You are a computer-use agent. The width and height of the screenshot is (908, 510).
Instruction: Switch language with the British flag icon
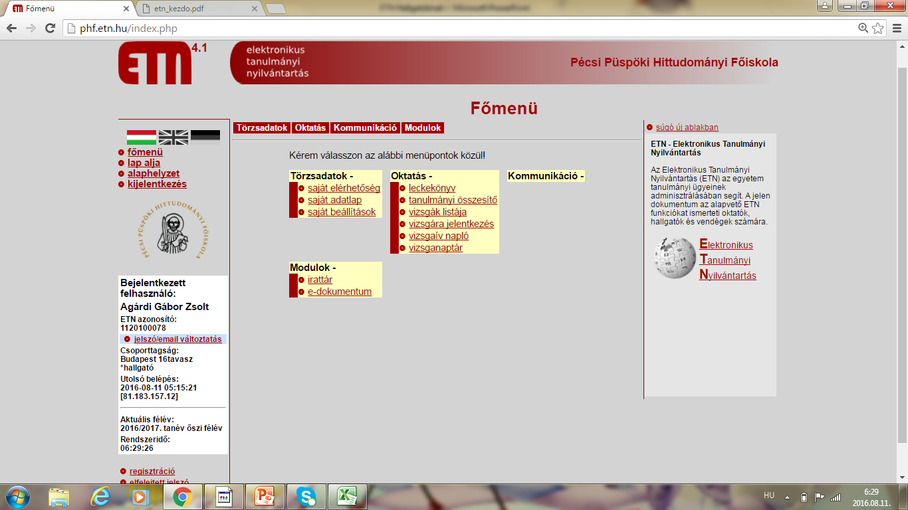(x=173, y=137)
